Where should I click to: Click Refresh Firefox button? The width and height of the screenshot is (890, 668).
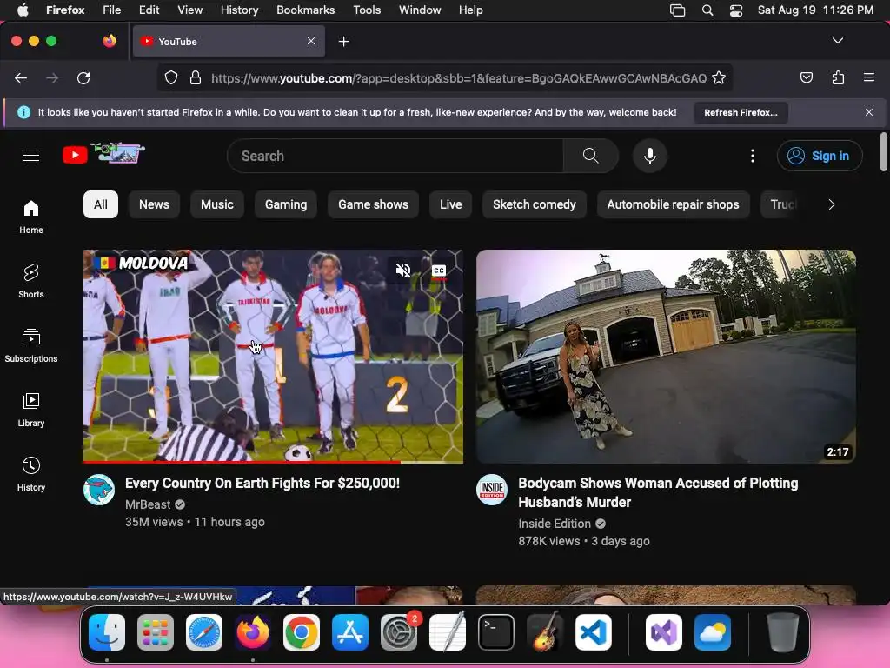coord(741,112)
